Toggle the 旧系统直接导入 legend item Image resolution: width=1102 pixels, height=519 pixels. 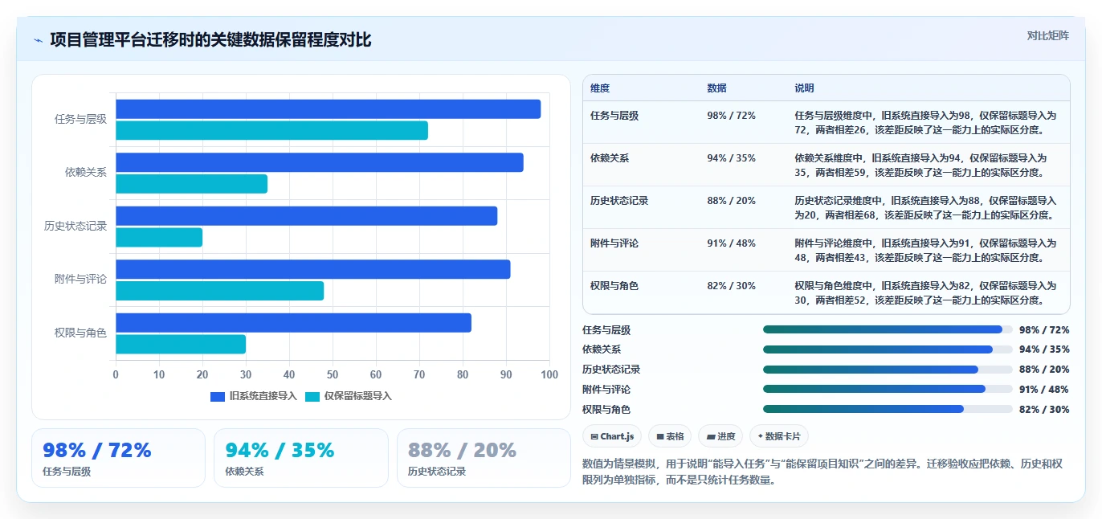(x=254, y=396)
